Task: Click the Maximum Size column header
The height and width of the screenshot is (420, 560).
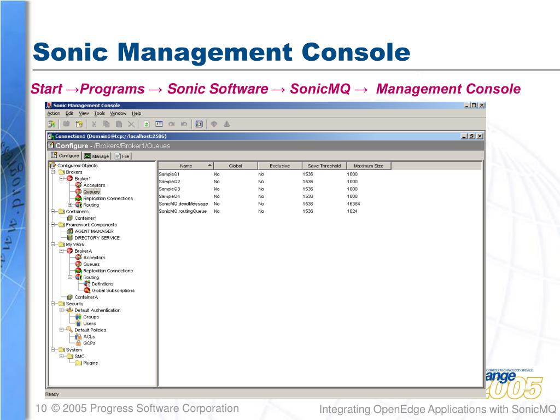Action: coord(369,166)
